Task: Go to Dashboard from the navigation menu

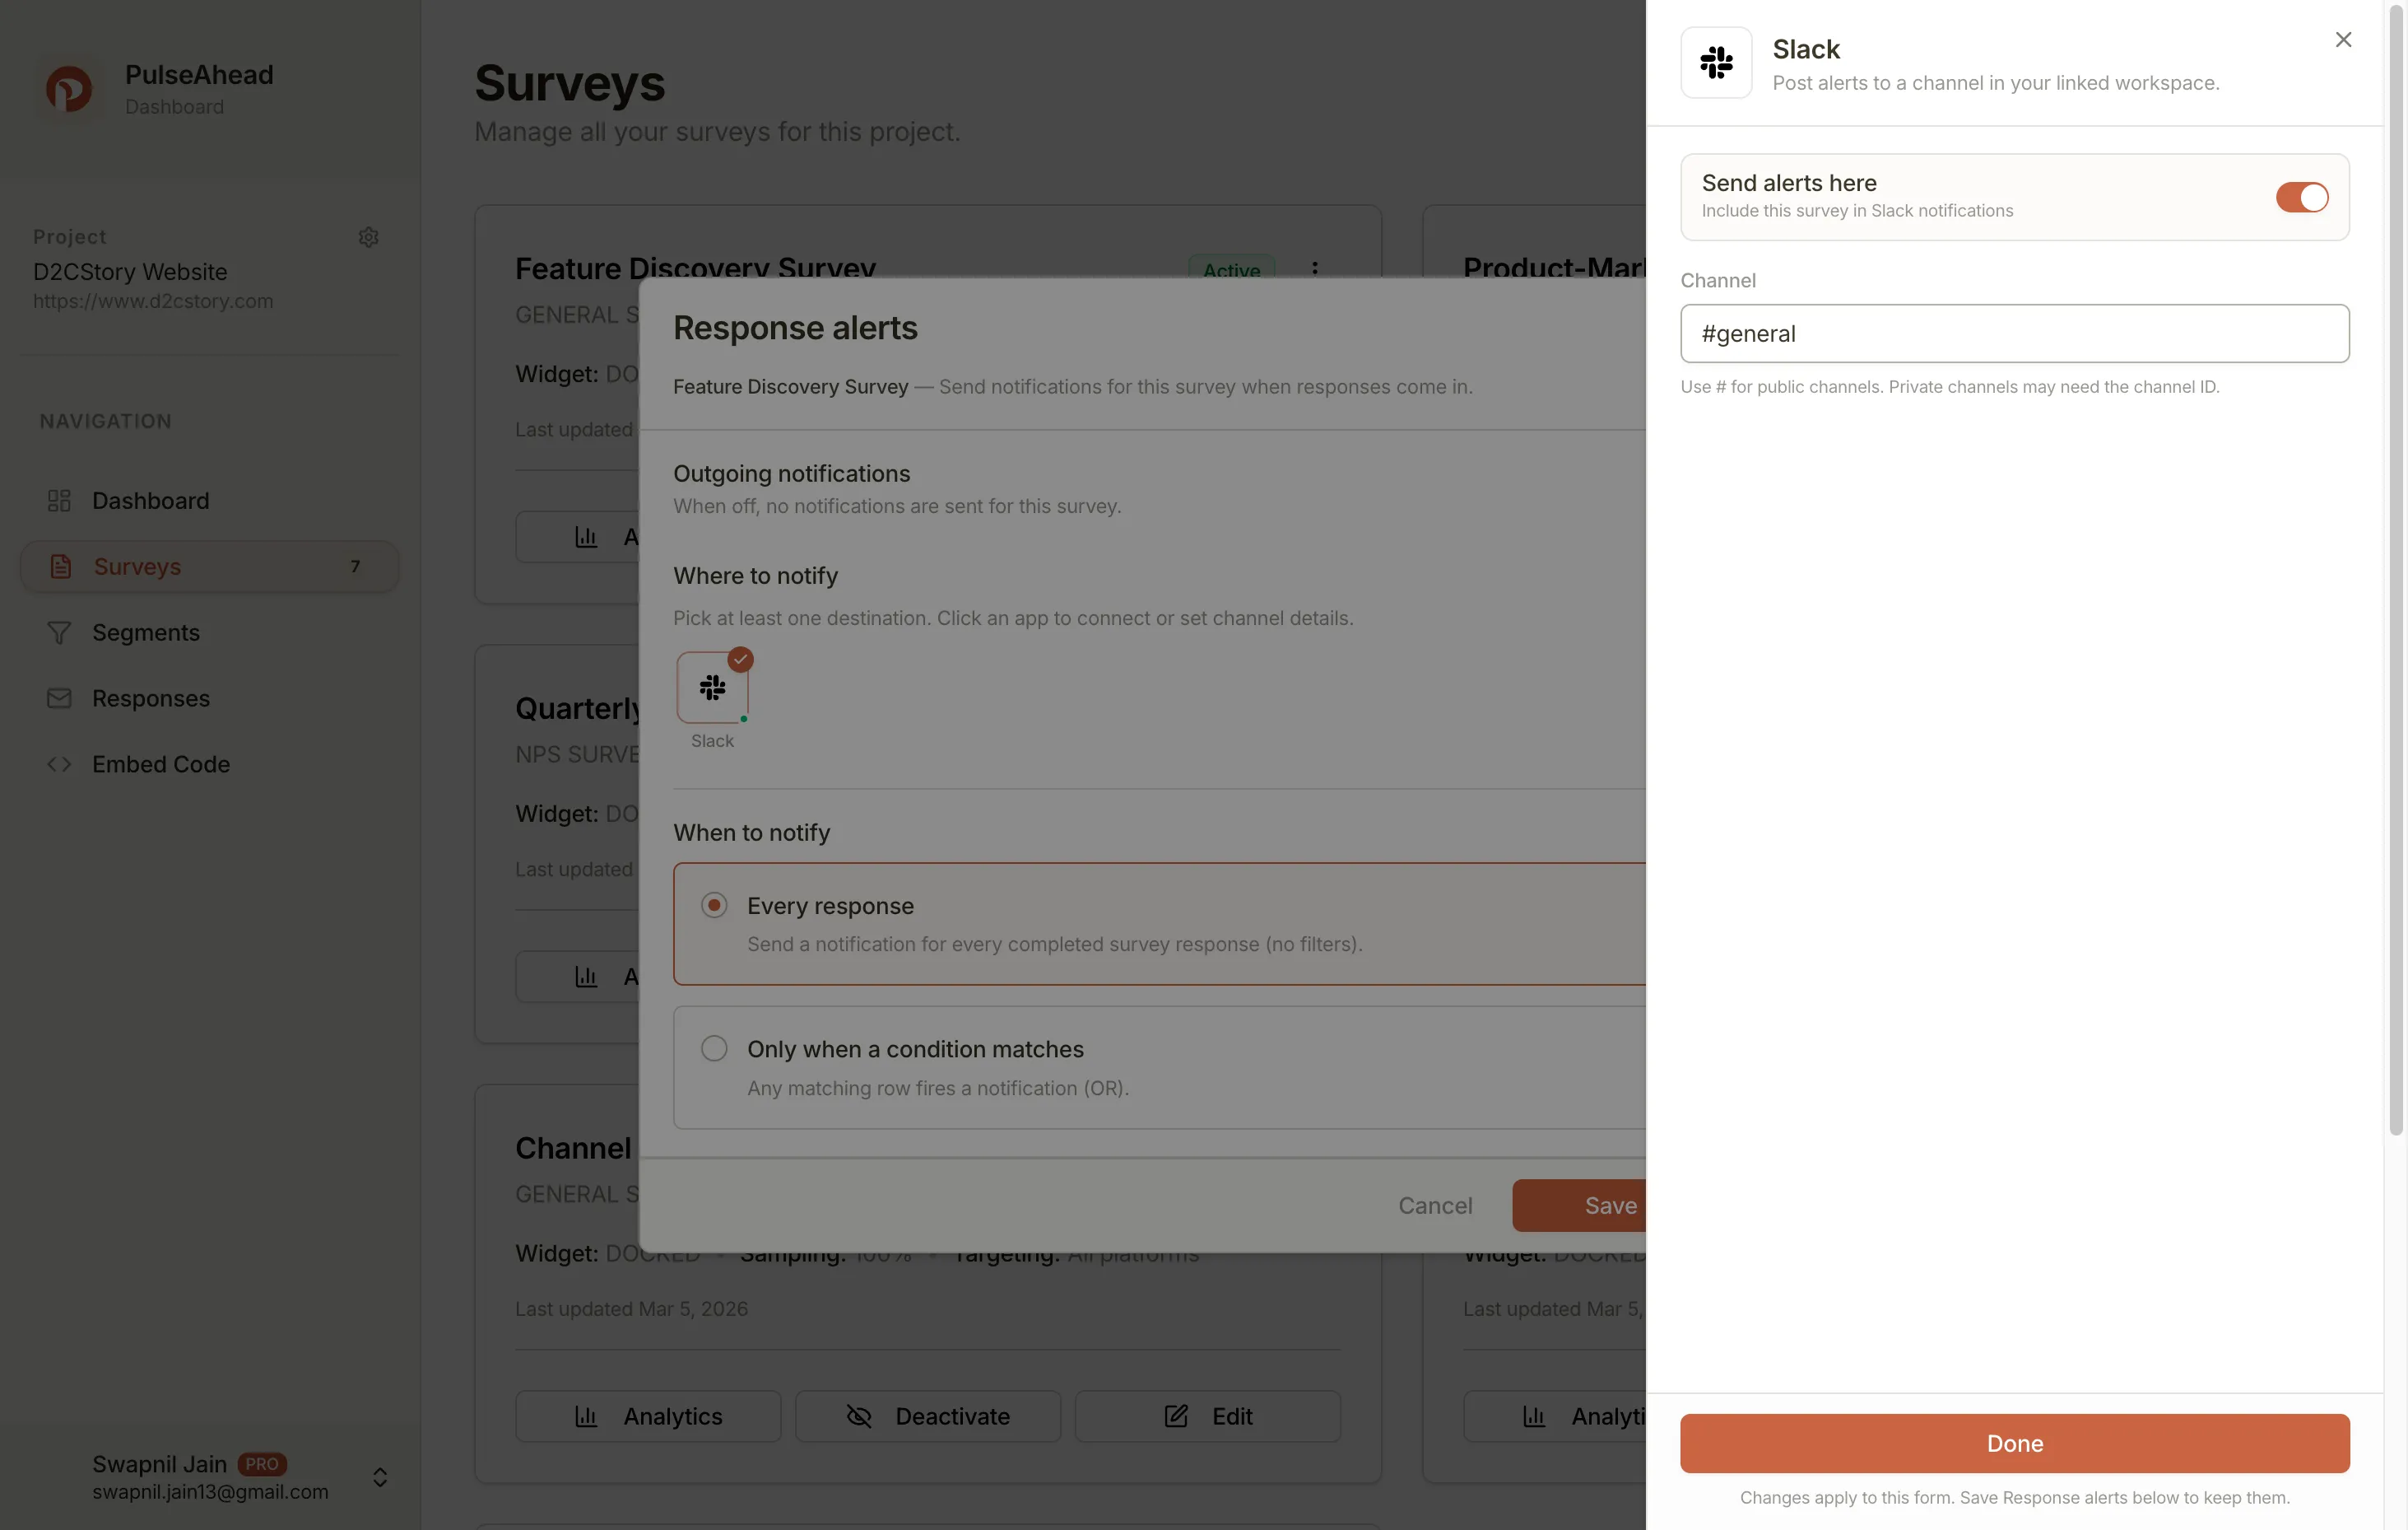Action: pos(150,501)
